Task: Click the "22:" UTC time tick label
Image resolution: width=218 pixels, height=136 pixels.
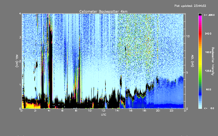Action: click(172, 111)
